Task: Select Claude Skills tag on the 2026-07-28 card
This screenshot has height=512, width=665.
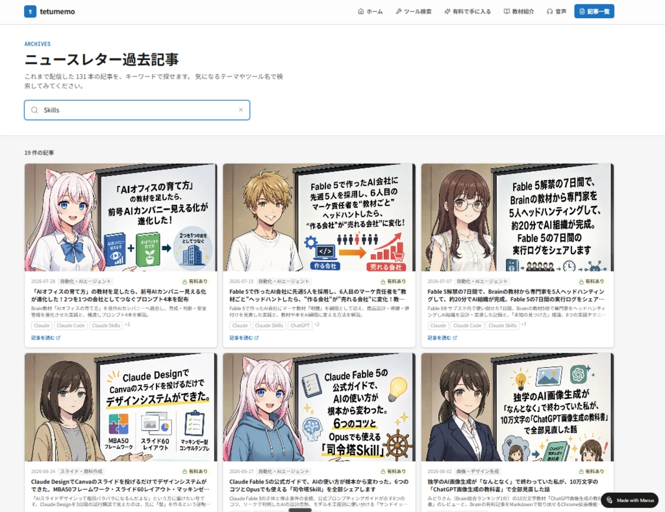Action: (x=106, y=326)
